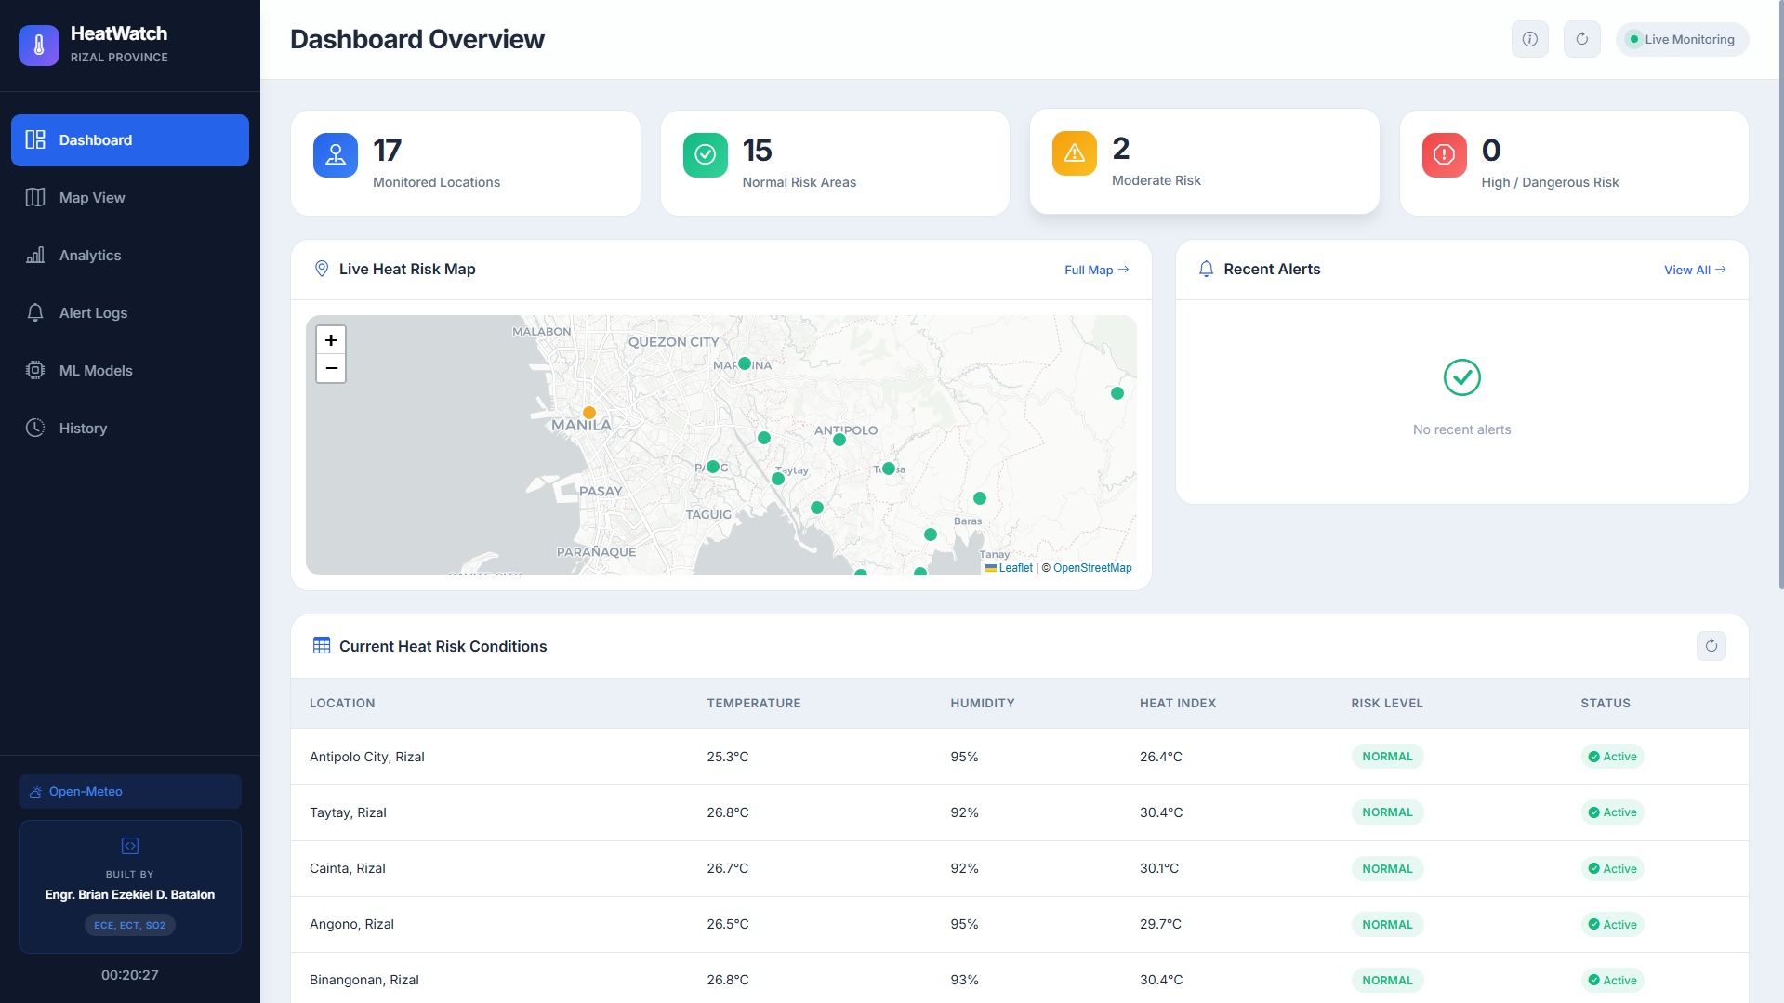Open the Map View sidebar item
Screen dimensions: 1784x1003
(130, 197)
